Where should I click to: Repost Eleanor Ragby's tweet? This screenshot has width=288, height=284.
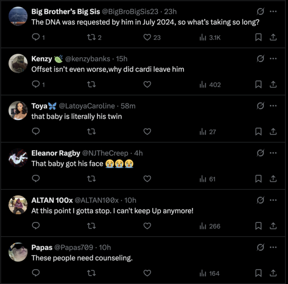click(91, 179)
